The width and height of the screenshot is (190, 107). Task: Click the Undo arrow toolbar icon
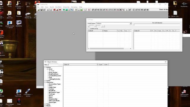pyautogui.click(x=48, y=10)
